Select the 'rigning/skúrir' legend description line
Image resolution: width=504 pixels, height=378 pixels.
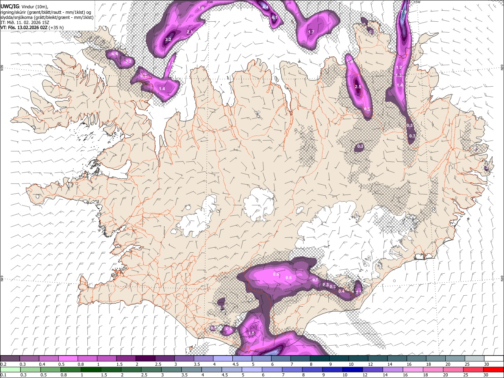(46, 12)
